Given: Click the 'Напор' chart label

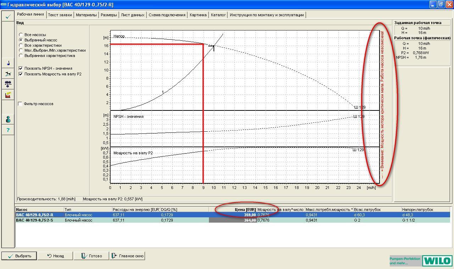Looking at the screenshot, I should tap(119, 36).
